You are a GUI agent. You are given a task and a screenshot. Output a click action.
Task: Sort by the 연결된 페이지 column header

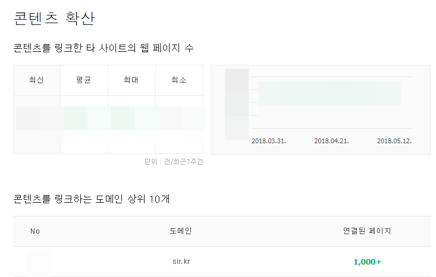pyautogui.click(x=367, y=231)
